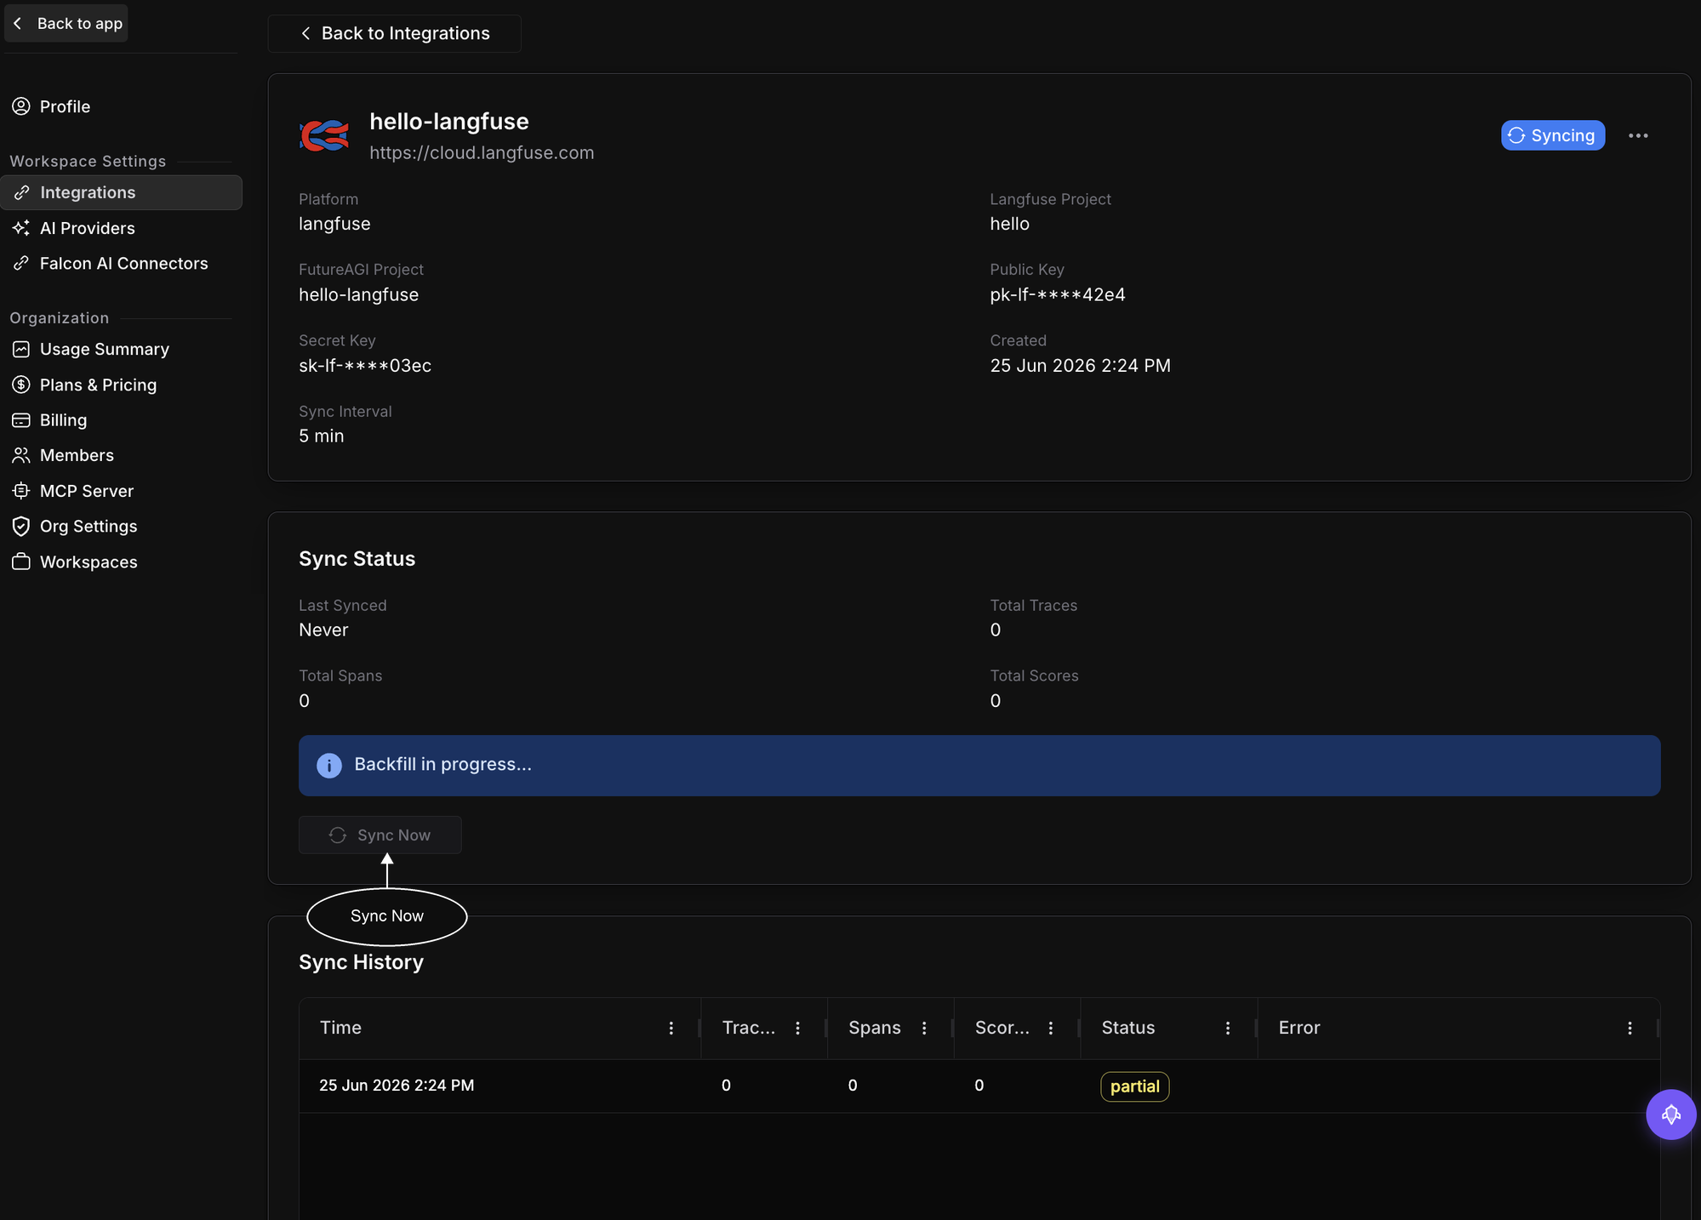
Task: Open Falcon AI Connectors
Action: [123, 263]
